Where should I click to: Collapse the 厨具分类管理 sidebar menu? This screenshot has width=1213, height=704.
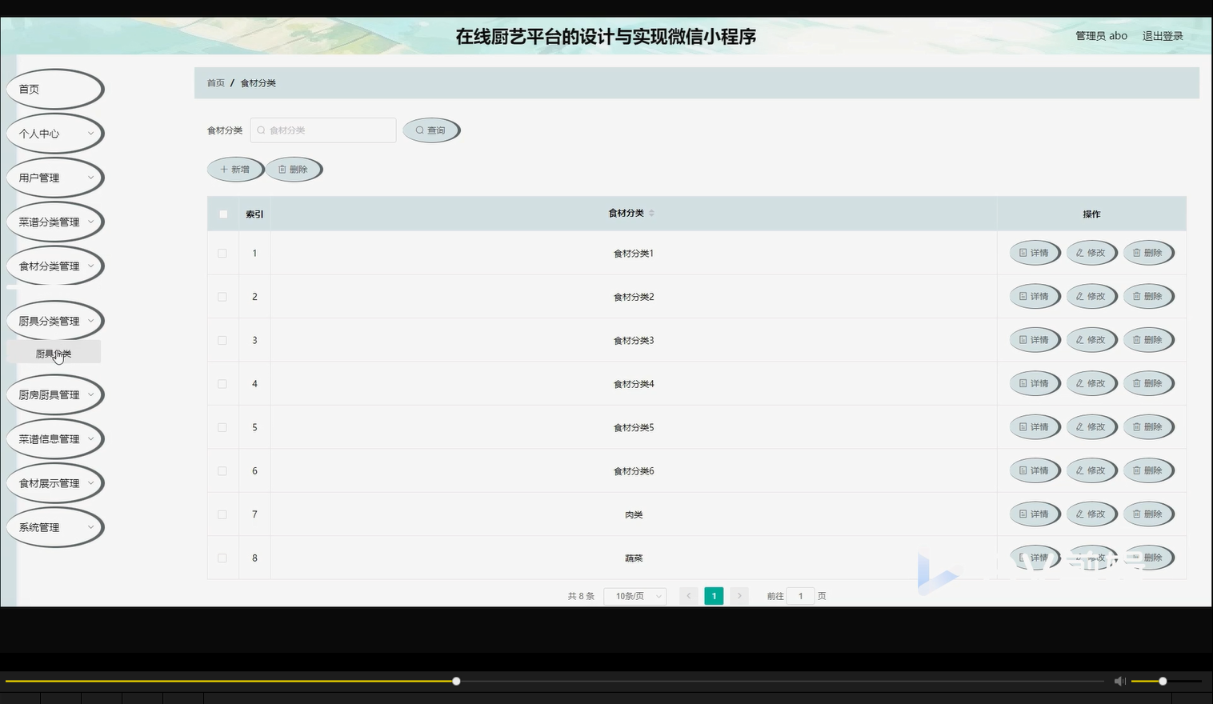55,321
